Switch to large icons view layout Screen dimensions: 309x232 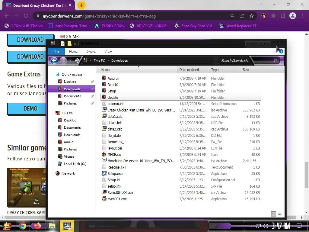280,214
